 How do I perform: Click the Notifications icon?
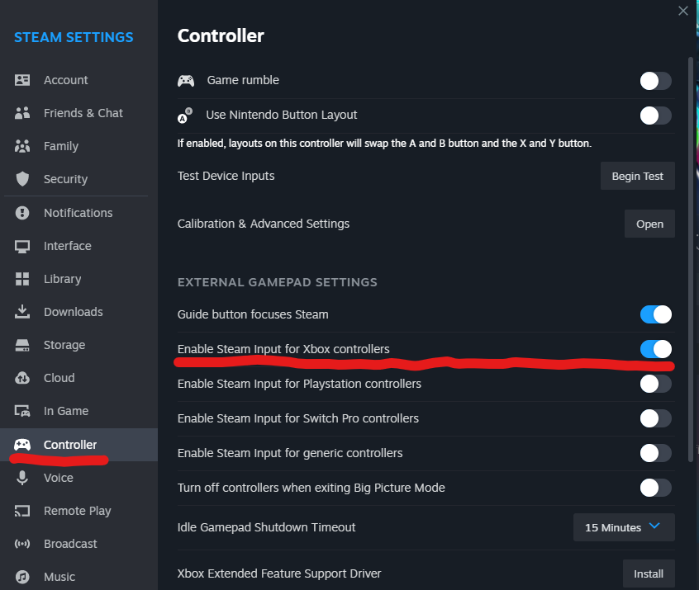tap(22, 213)
